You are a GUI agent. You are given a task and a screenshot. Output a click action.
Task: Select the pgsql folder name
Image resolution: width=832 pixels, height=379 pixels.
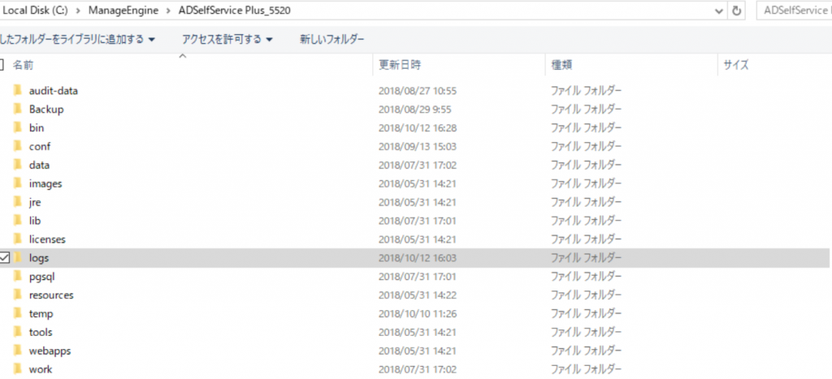pos(42,276)
